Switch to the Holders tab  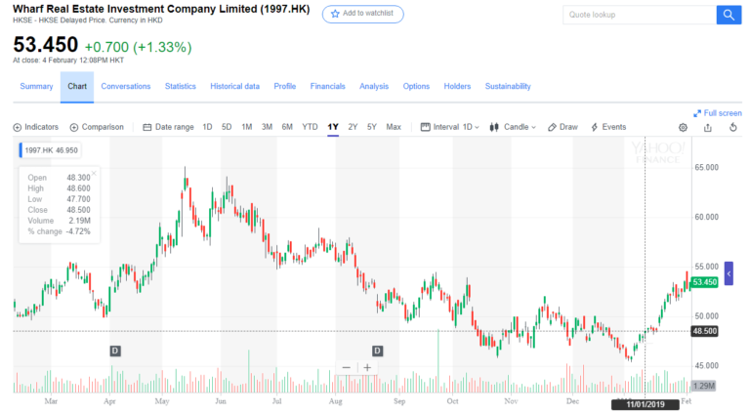457,86
